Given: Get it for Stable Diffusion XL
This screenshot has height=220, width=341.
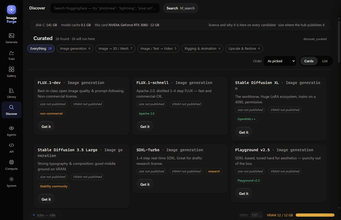Looking at the screenshot, I should tap(244, 132).
